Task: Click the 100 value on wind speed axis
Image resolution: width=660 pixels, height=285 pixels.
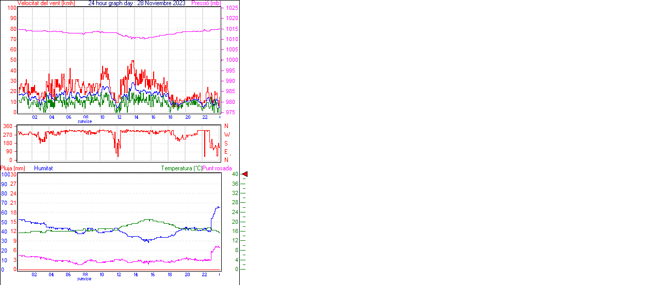Action: (x=12, y=8)
